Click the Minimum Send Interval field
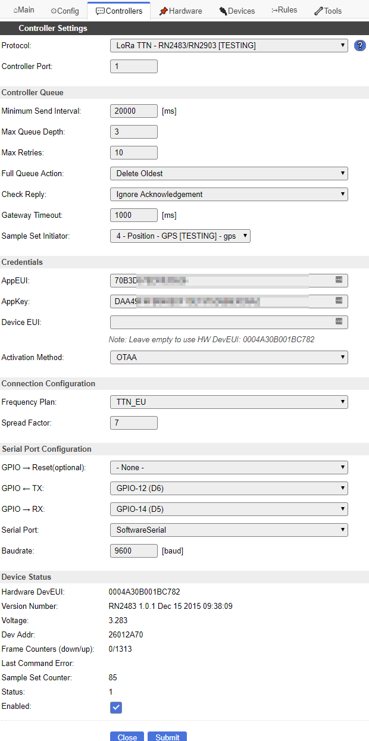Viewport: 369px width, 741px height. tap(134, 111)
